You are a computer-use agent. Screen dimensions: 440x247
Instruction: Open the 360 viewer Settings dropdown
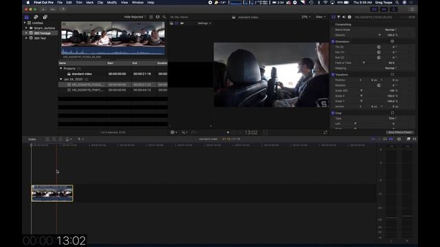click(205, 23)
